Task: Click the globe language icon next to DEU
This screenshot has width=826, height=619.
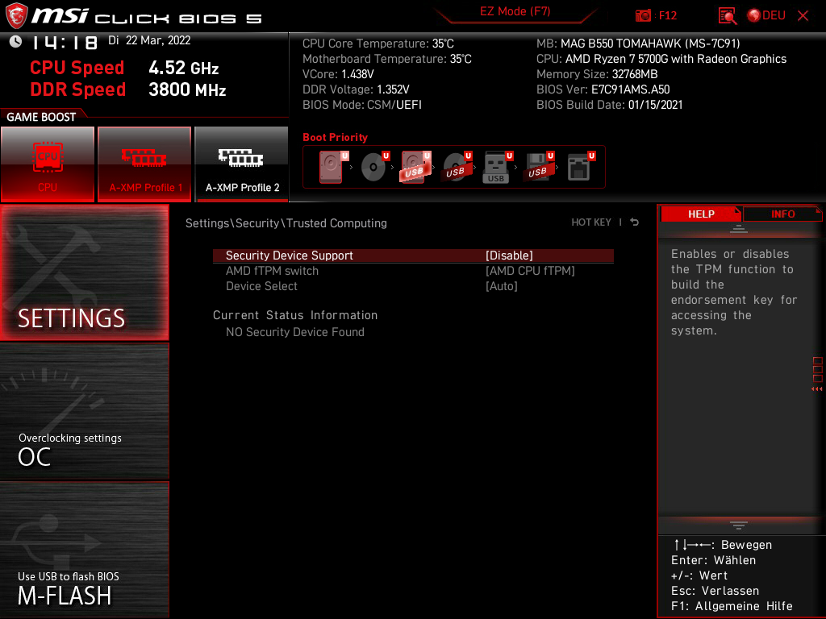Action: point(754,16)
